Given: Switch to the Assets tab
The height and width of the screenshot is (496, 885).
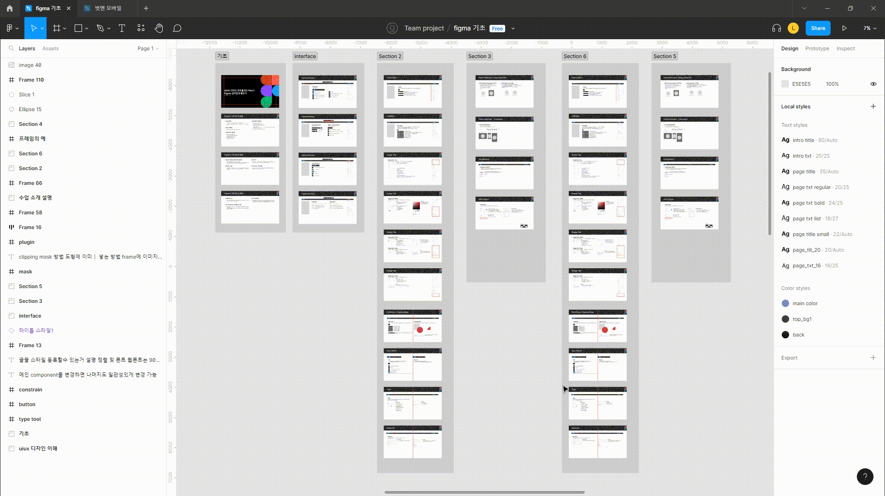Looking at the screenshot, I should (x=50, y=48).
